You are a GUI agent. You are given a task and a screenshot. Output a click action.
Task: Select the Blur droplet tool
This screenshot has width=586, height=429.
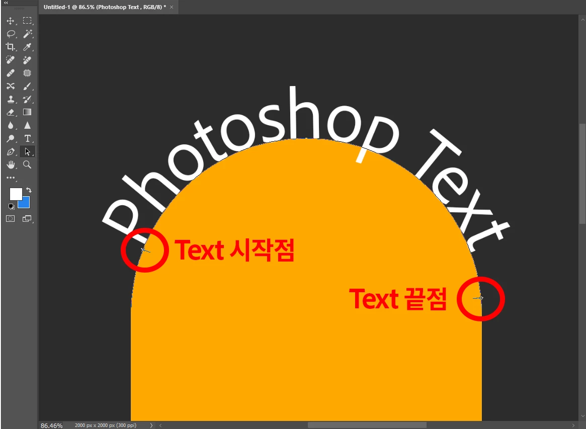(11, 125)
